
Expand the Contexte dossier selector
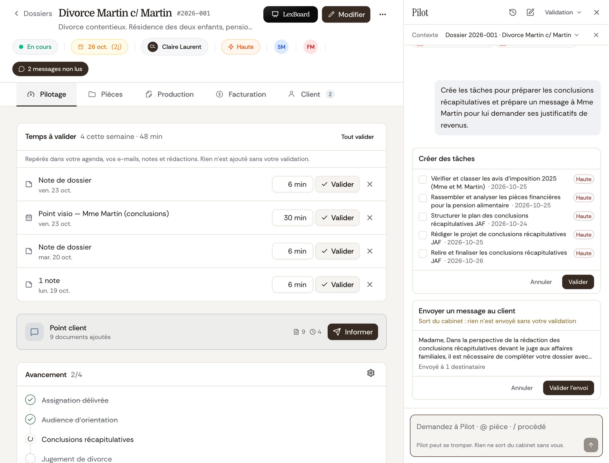(x=512, y=35)
